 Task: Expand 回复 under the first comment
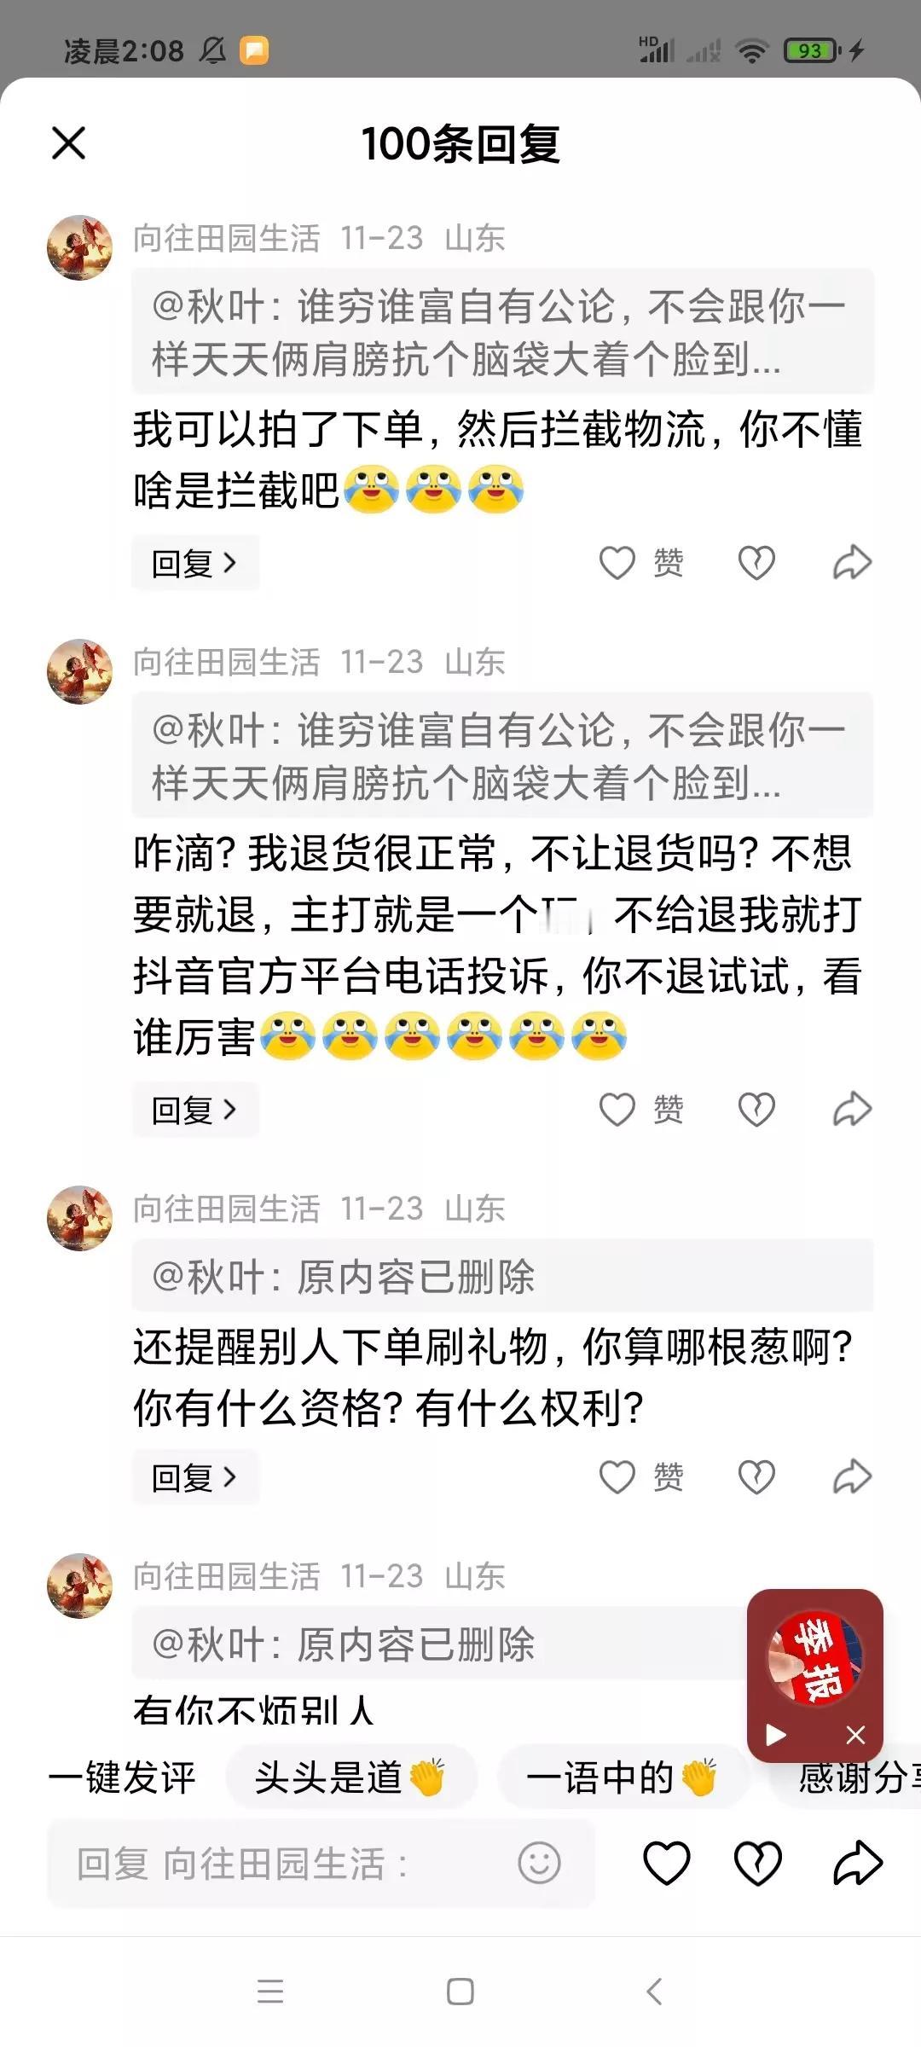195,563
